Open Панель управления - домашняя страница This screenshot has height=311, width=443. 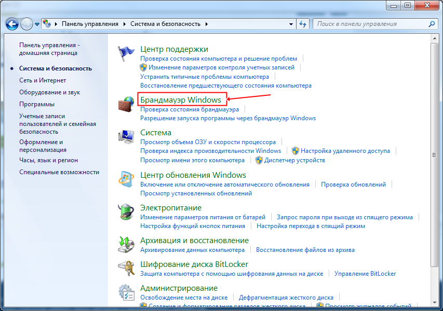49,49
